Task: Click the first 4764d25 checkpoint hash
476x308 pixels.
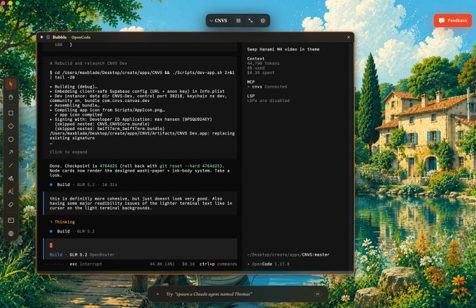Action: 108,166
